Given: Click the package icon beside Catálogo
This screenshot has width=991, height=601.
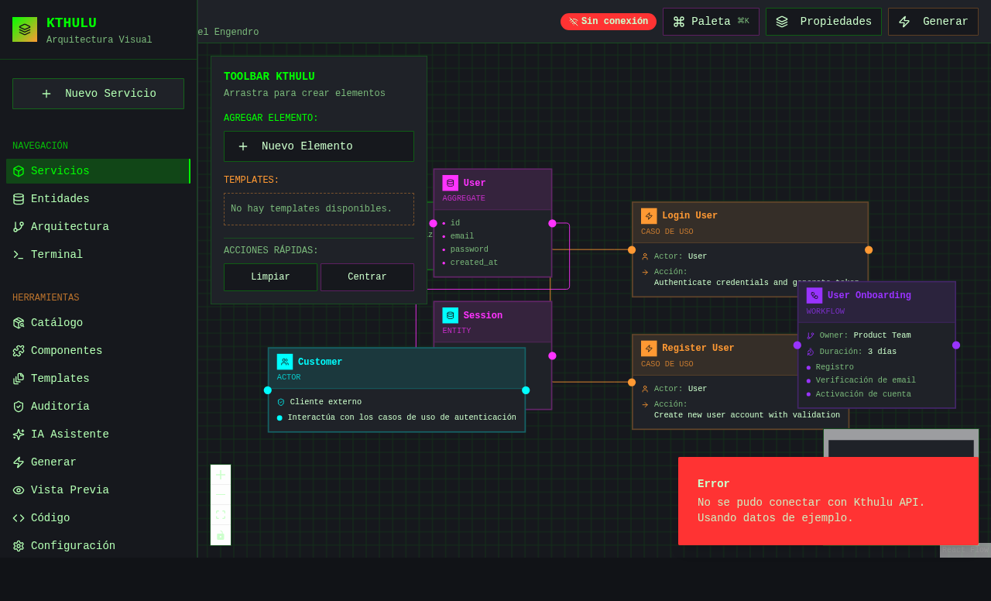Looking at the screenshot, I should (x=19, y=323).
